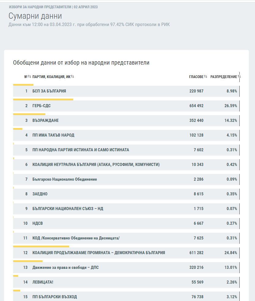Click the Сумарни данни page heading
The height and width of the screenshot is (301, 255).
pos(35,16)
